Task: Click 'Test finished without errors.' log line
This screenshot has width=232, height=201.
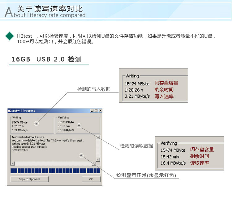Action: point(28,137)
